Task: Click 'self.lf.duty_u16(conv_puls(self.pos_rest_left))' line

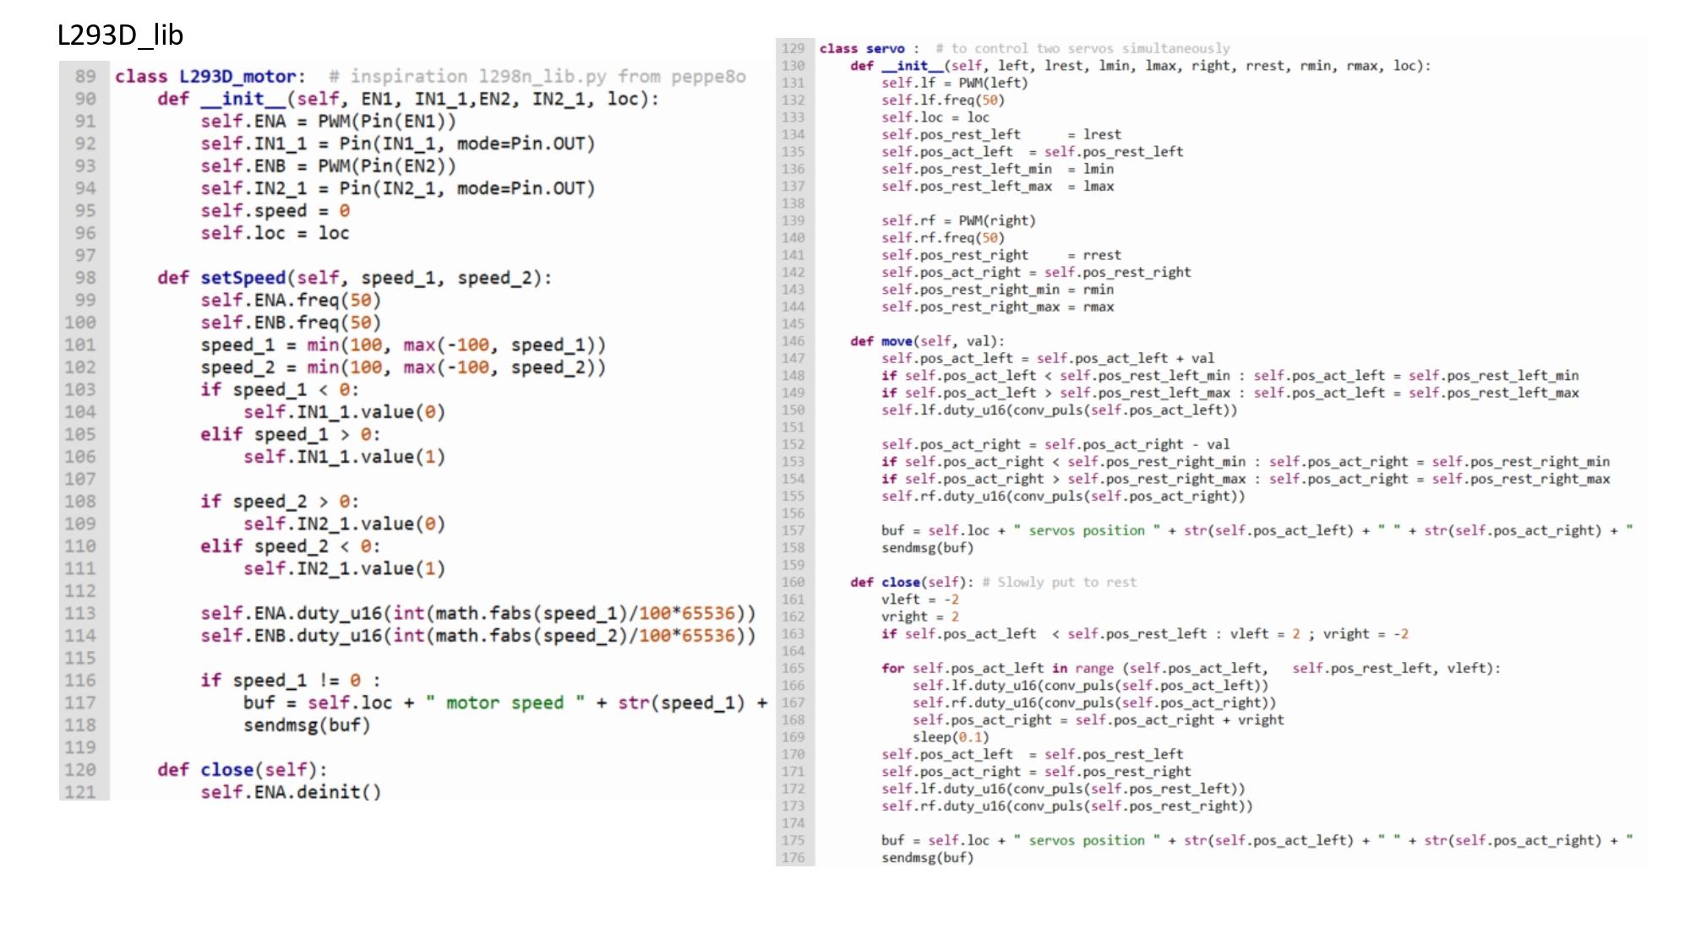Action: tap(1063, 789)
